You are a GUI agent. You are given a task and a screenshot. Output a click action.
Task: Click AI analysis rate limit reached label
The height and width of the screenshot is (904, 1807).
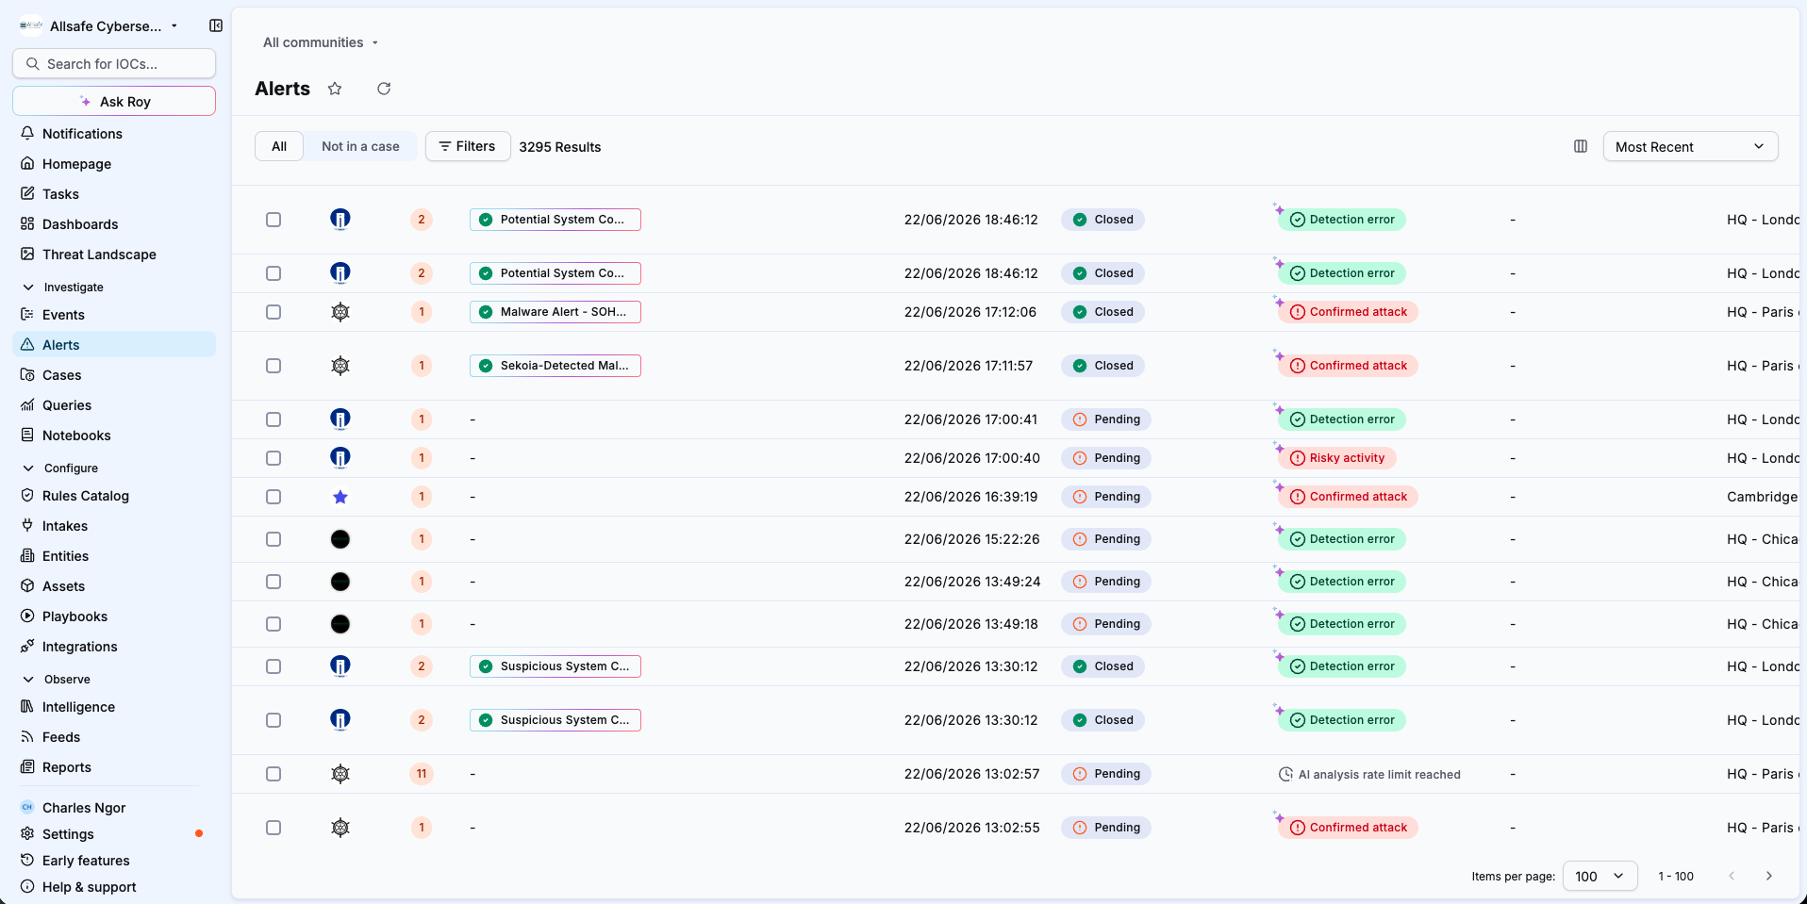pyautogui.click(x=1369, y=774)
